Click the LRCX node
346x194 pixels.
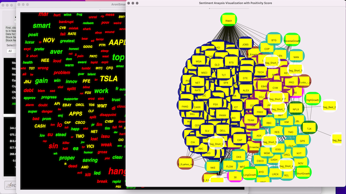pos(275,174)
